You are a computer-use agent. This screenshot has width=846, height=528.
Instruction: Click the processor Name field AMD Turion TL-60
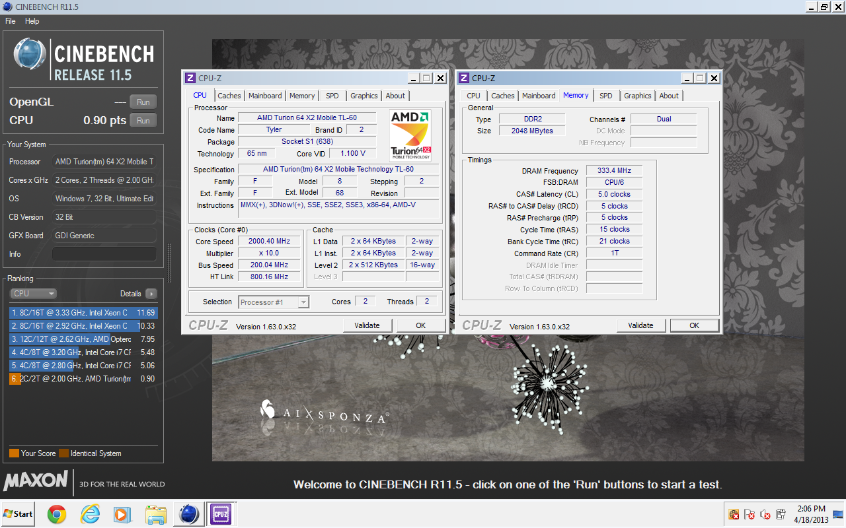point(306,118)
